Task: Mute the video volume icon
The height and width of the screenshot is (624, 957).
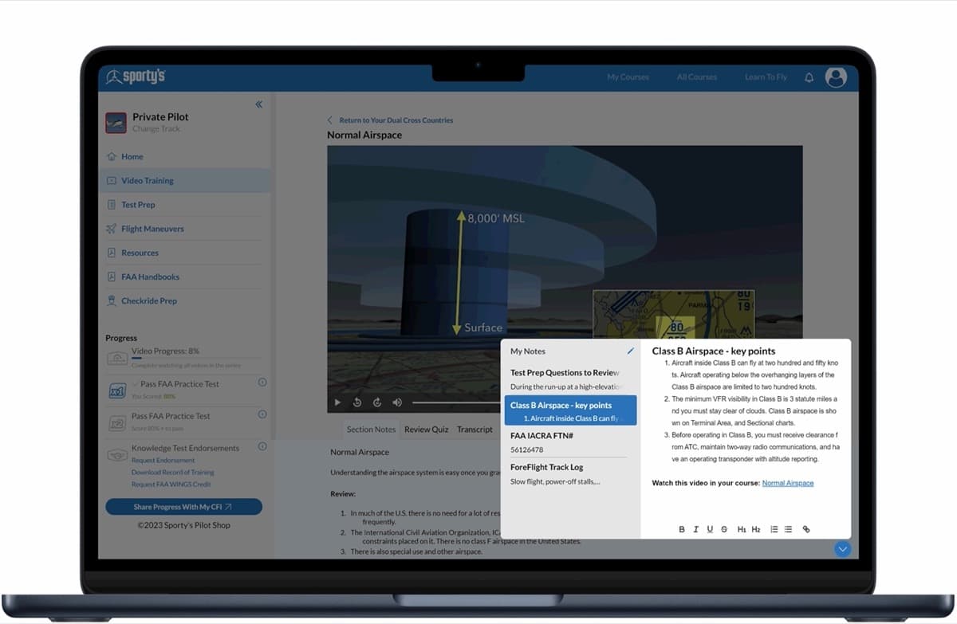Action: [397, 402]
